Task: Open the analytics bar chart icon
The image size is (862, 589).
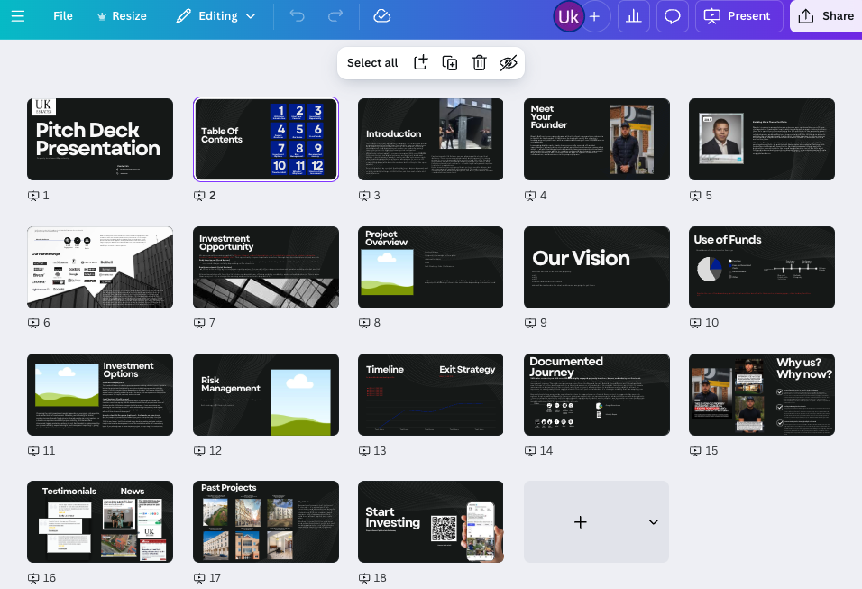Action: coord(634,16)
